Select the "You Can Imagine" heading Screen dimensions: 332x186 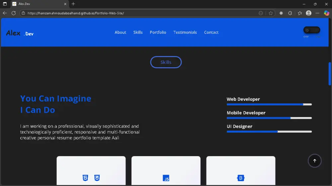tap(56, 98)
